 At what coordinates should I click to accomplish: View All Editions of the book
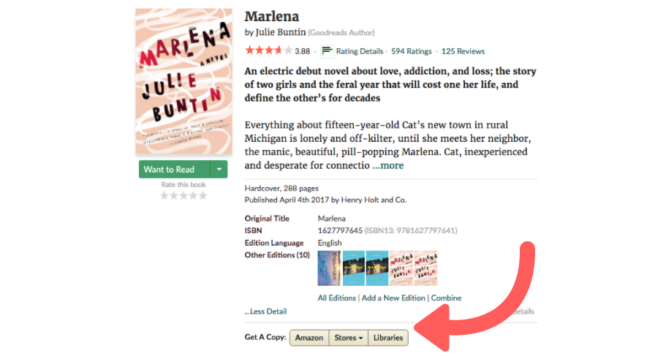[337, 298]
